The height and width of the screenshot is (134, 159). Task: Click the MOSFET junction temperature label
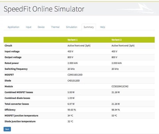tap(21, 115)
